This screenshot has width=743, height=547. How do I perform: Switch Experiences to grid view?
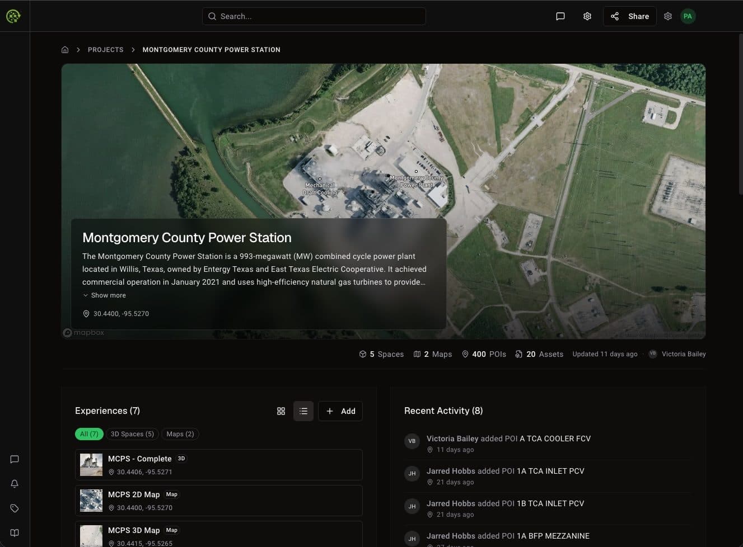tap(281, 411)
